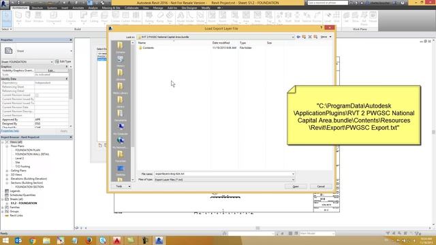Screen dimensions: 436x245
Task: Expand the File name dropdown arrow
Action: [293, 174]
